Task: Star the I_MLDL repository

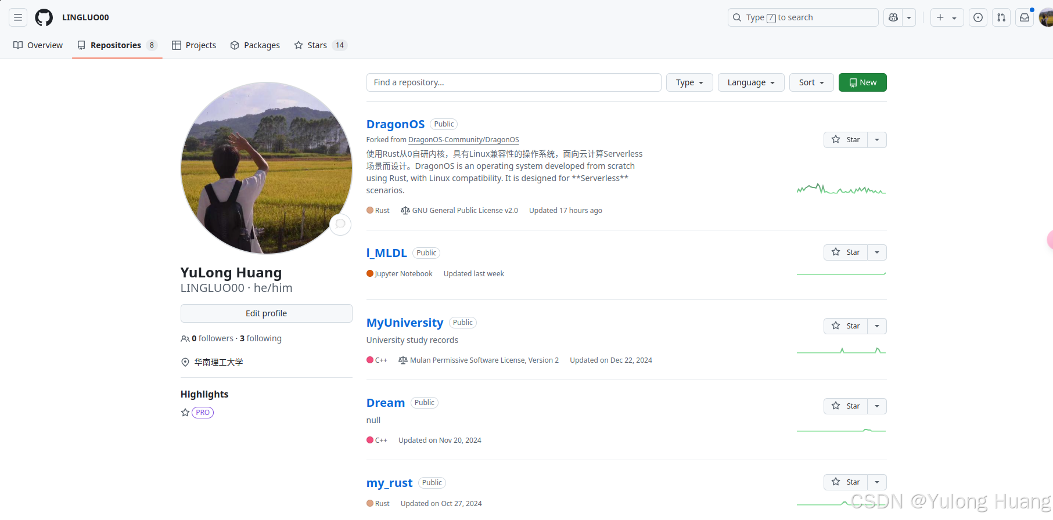Action: coord(846,252)
